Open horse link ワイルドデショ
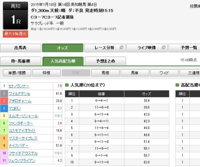 [19, 94]
